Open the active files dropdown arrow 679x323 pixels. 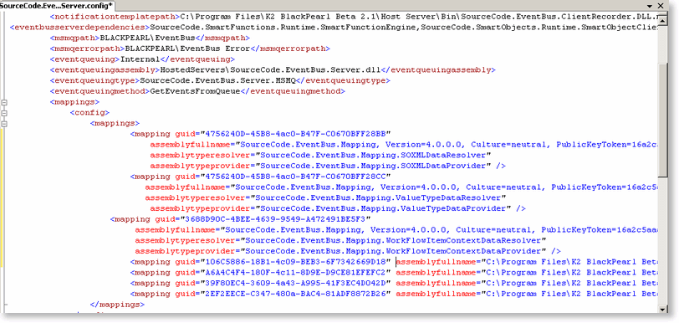pos(650,6)
